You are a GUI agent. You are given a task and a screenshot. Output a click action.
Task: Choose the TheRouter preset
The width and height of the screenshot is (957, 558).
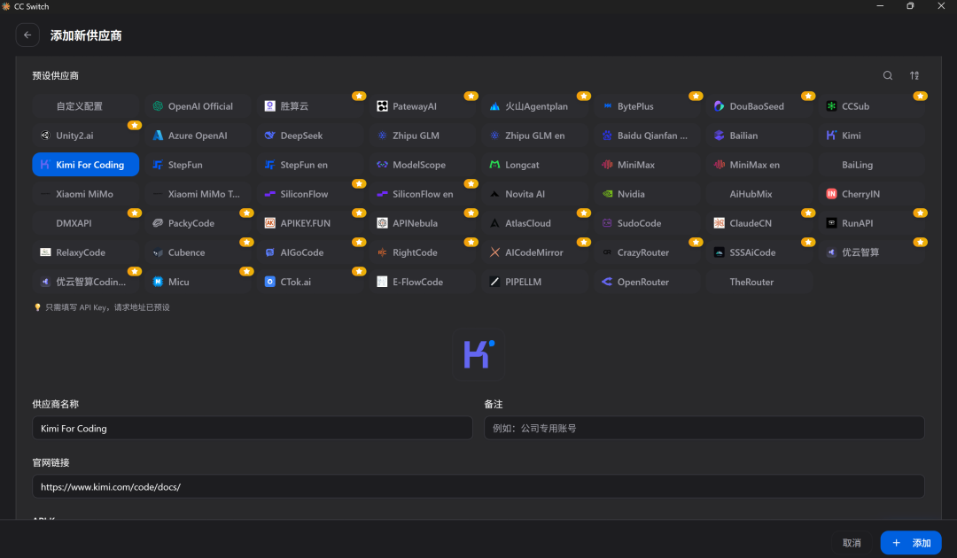pos(759,282)
